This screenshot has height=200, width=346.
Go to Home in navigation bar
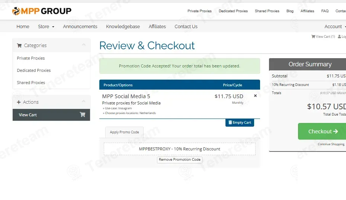pyautogui.click(x=23, y=27)
